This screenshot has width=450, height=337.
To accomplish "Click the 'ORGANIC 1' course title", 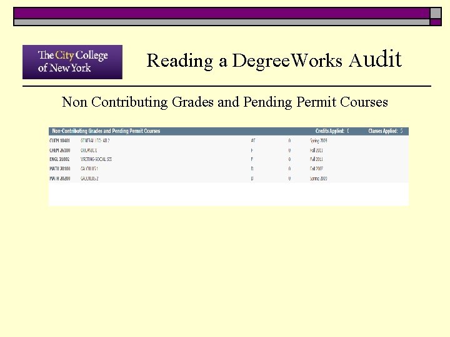I will pyautogui.click(x=89, y=150).
